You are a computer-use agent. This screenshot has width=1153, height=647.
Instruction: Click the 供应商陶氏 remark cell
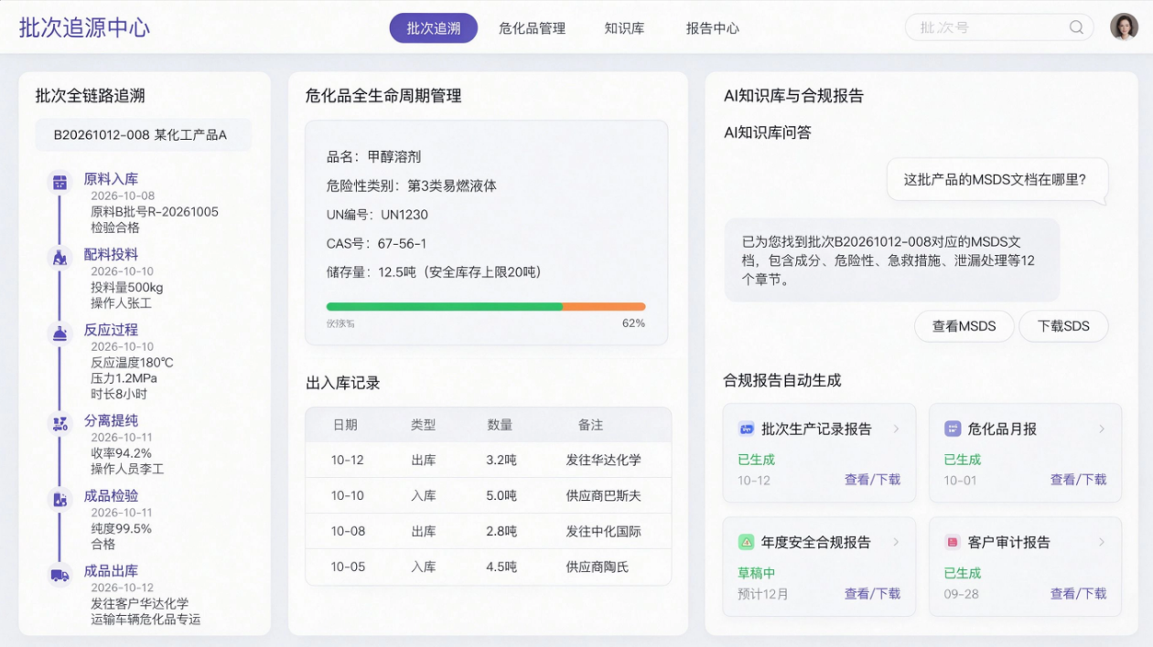tap(597, 567)
